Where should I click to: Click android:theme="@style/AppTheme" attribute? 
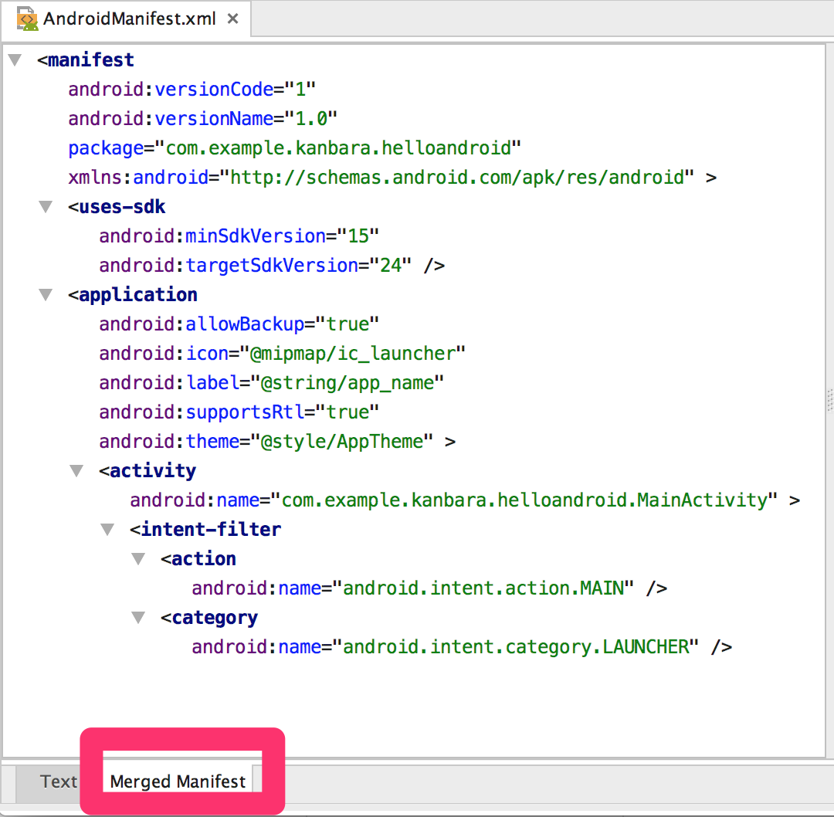pos(277,442)
